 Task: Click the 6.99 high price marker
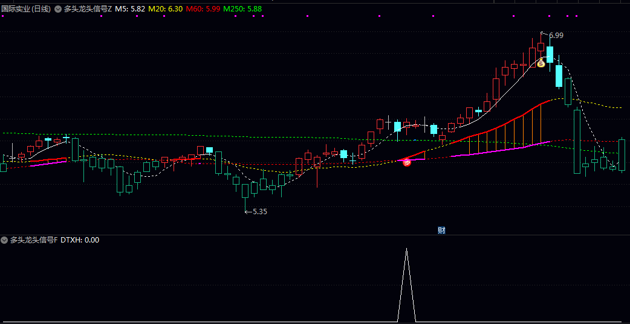click(x=556, y=36)
